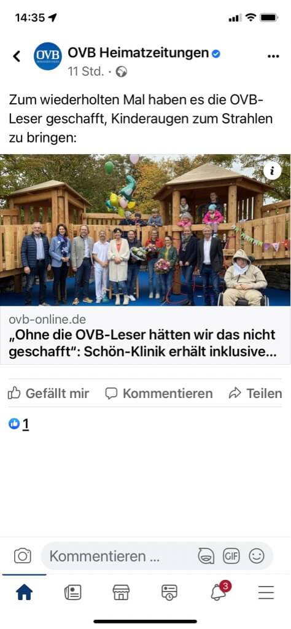Go back using the left chevron arrow
Image resolution: width=291 pixels, height=629 pixels.
(17, 56)
